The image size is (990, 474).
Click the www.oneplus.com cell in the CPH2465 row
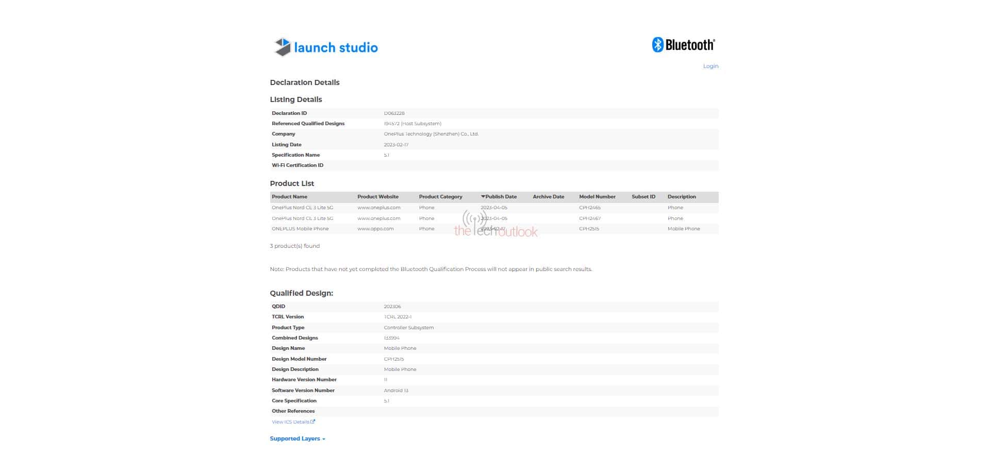click(379, 208)
